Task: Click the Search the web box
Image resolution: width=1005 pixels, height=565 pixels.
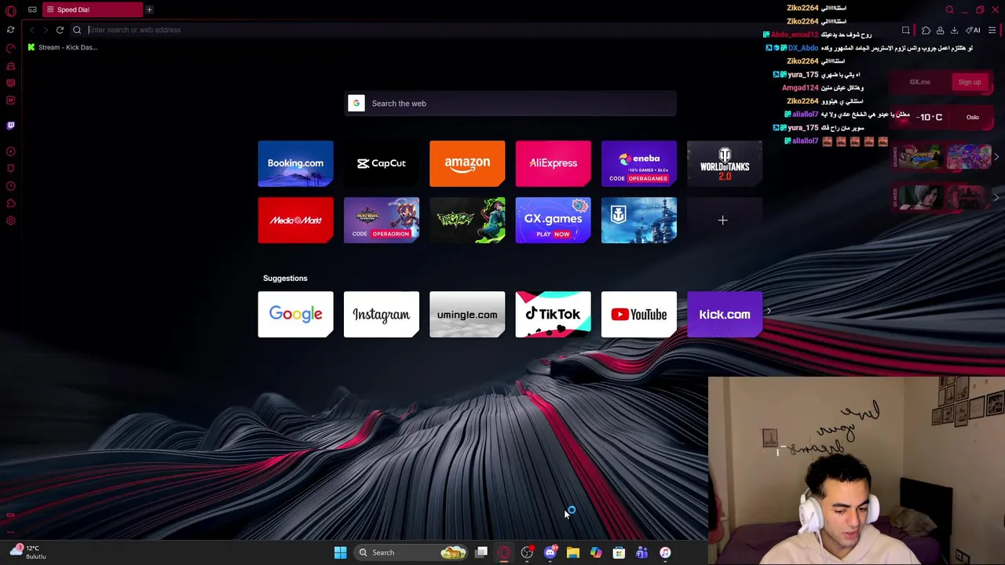Action: tap(510, 104)
